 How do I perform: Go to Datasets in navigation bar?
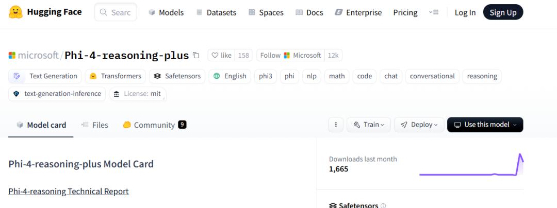coord(216,12)
